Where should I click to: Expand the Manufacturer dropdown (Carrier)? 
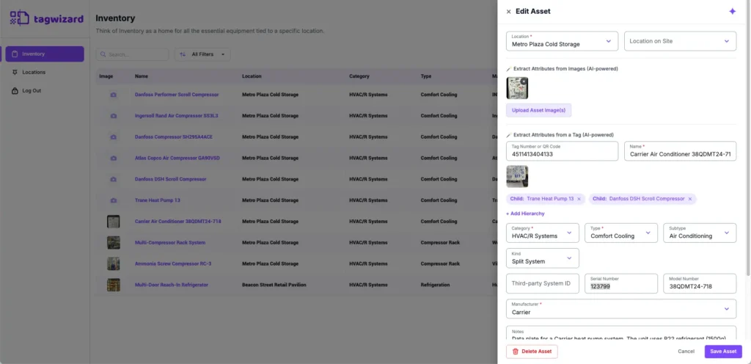[x=621, y=309]
